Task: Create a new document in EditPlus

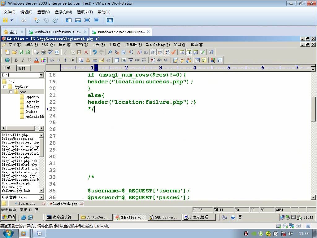Action: (7, 52)
